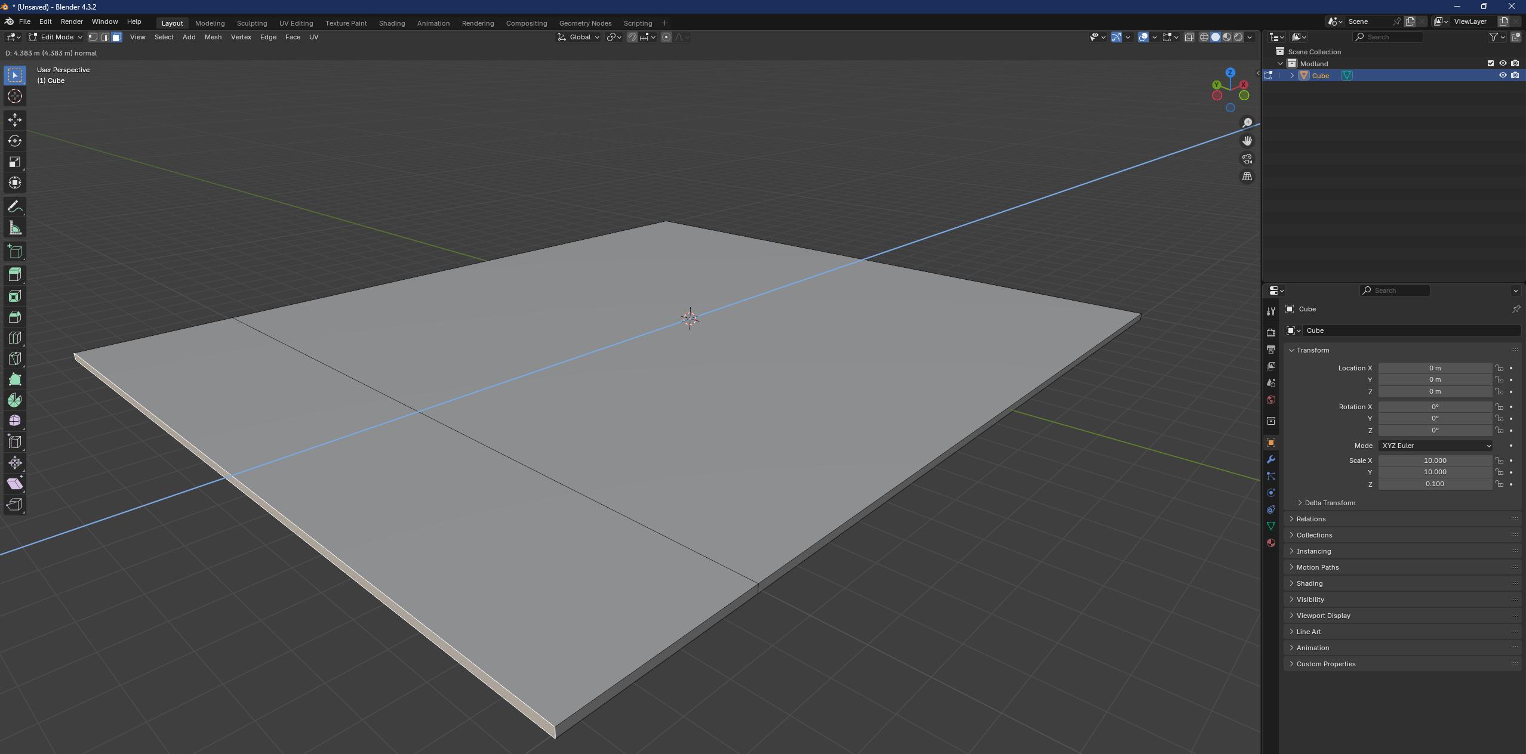
Task: Select the Poly Build tool
Action: point(15,379)
